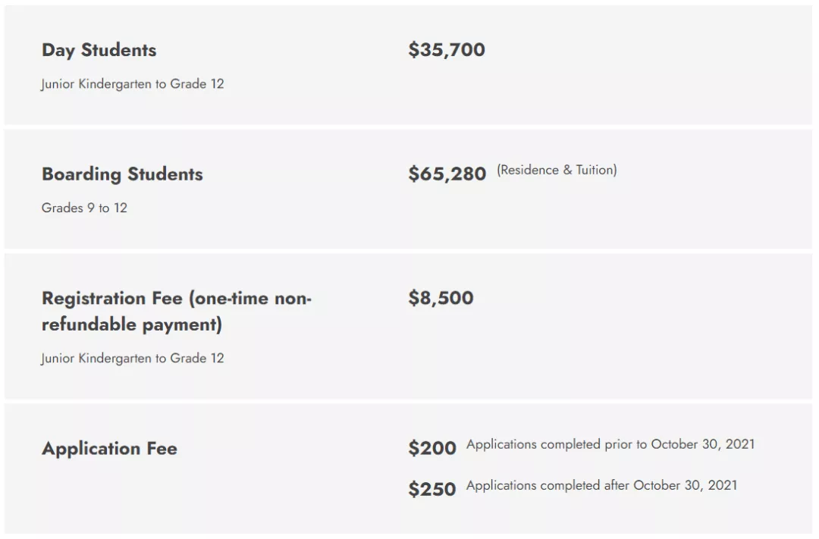The height and width of the screenshot is (539, 819).
Task: Click the Application Fee row panel background
Action: [408, 468]
